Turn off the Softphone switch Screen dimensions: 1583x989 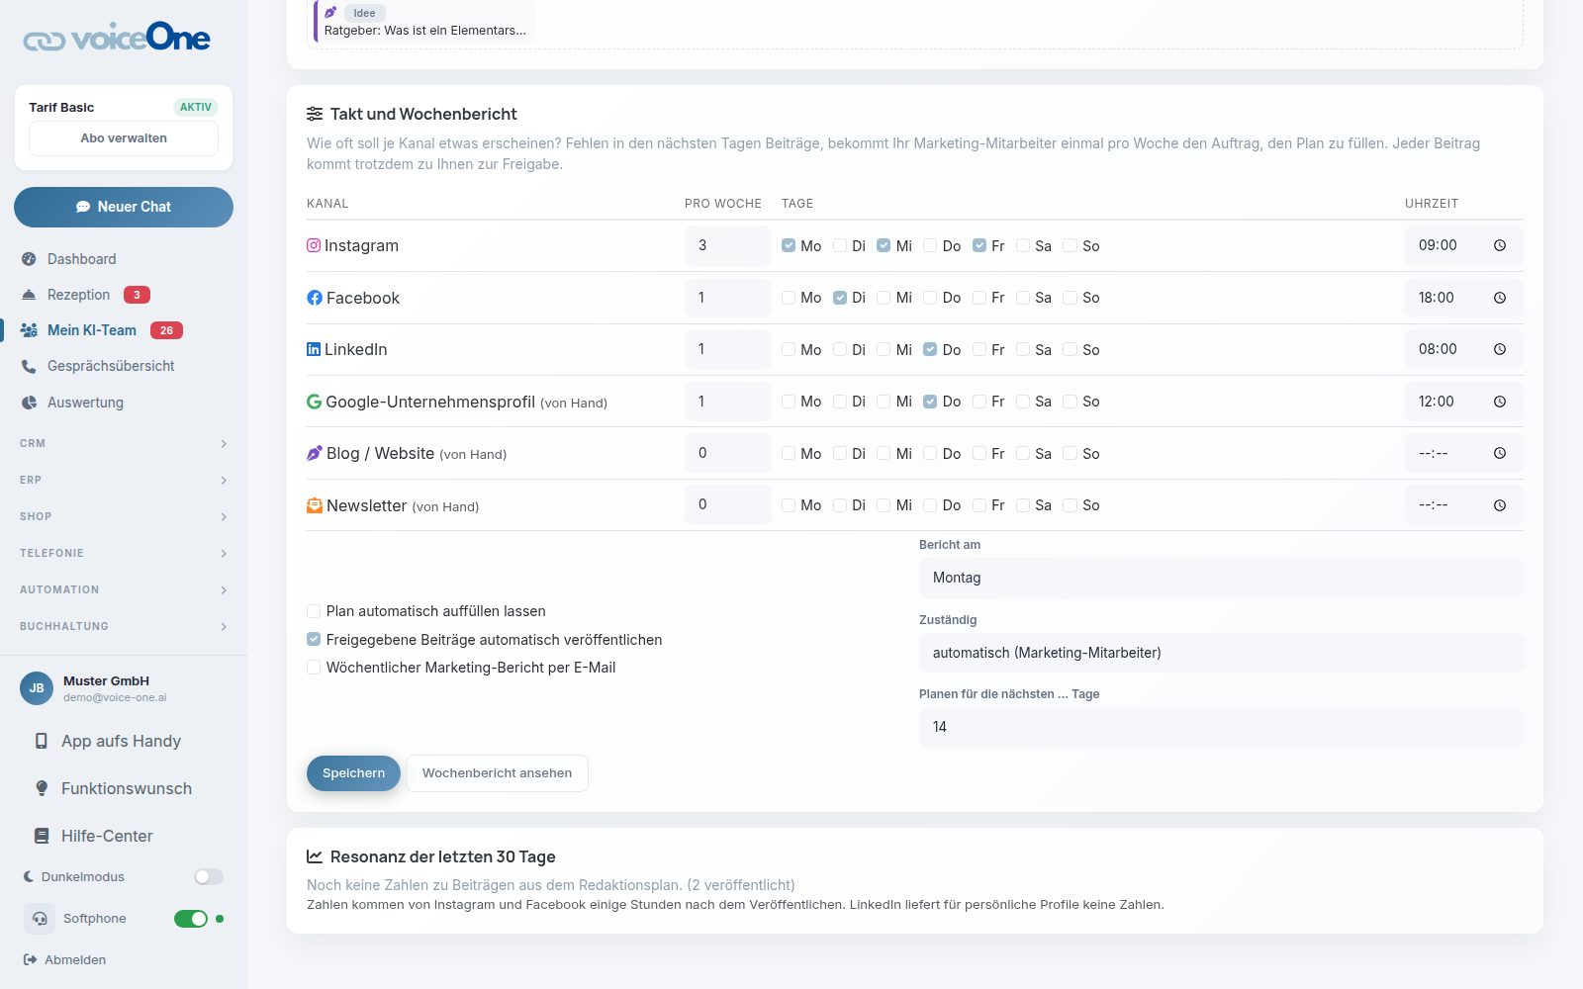191,919
